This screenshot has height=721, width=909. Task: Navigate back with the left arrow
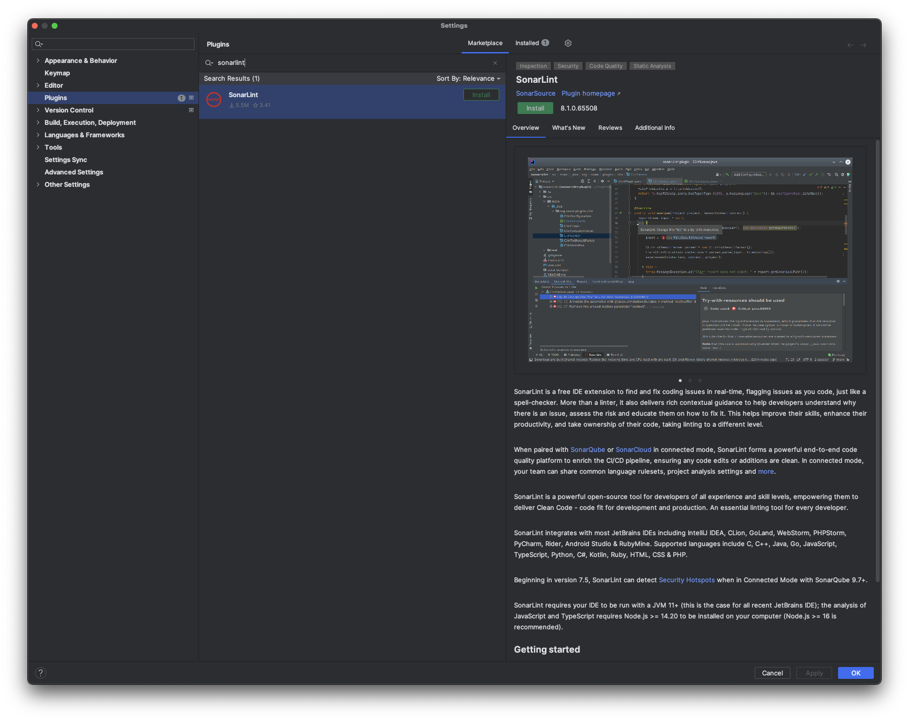(850, 45)
